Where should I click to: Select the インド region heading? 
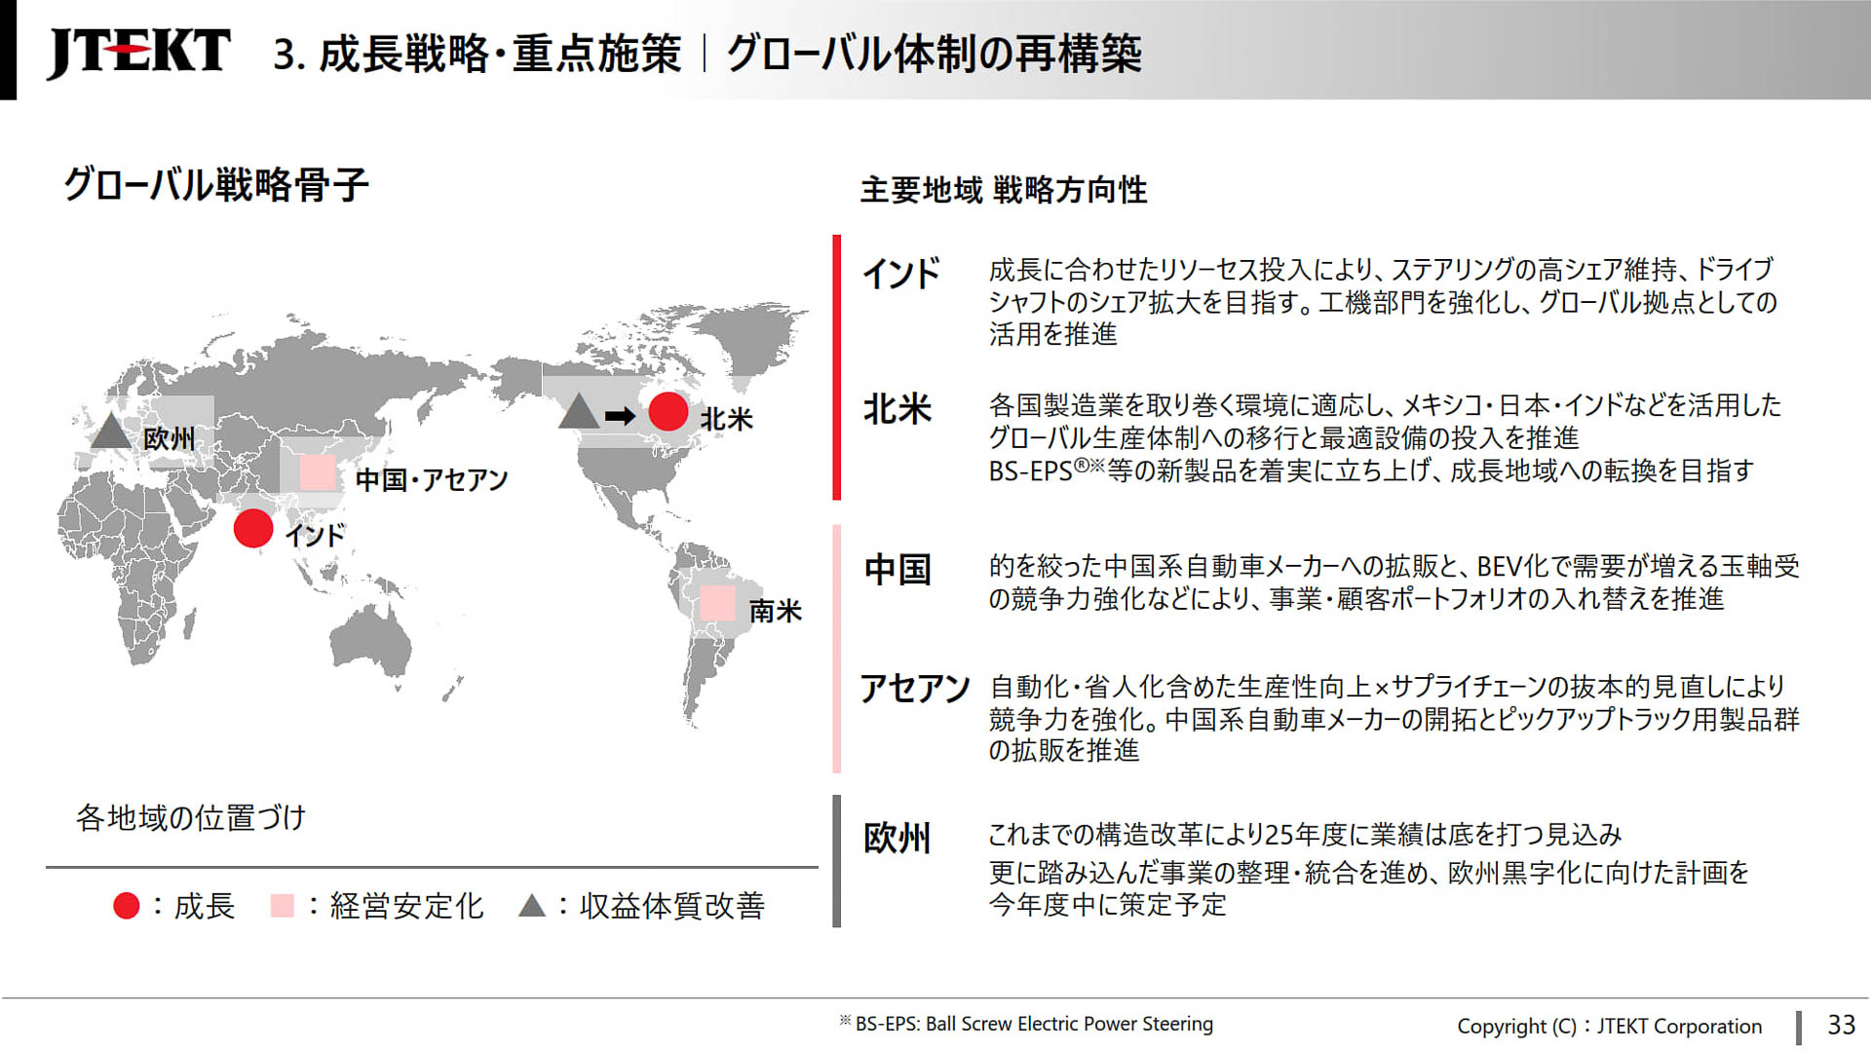tap(901, 274)
